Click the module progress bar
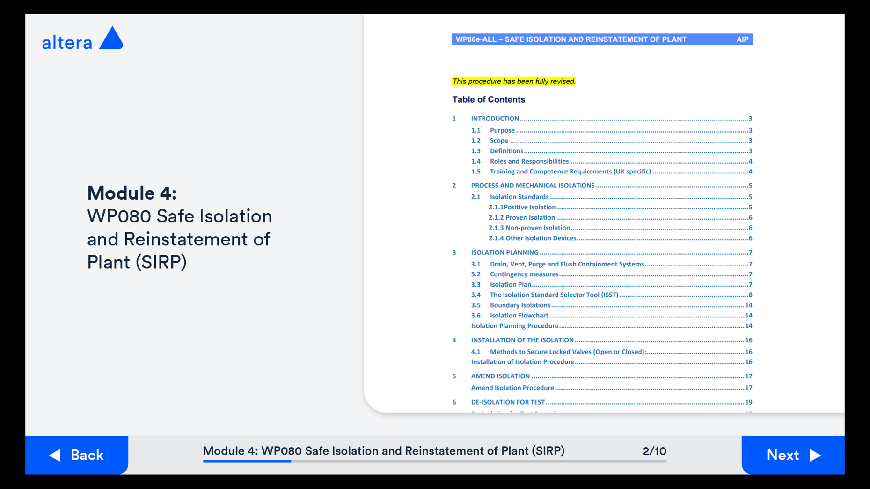The image size is (870, 489). (435, 461)
